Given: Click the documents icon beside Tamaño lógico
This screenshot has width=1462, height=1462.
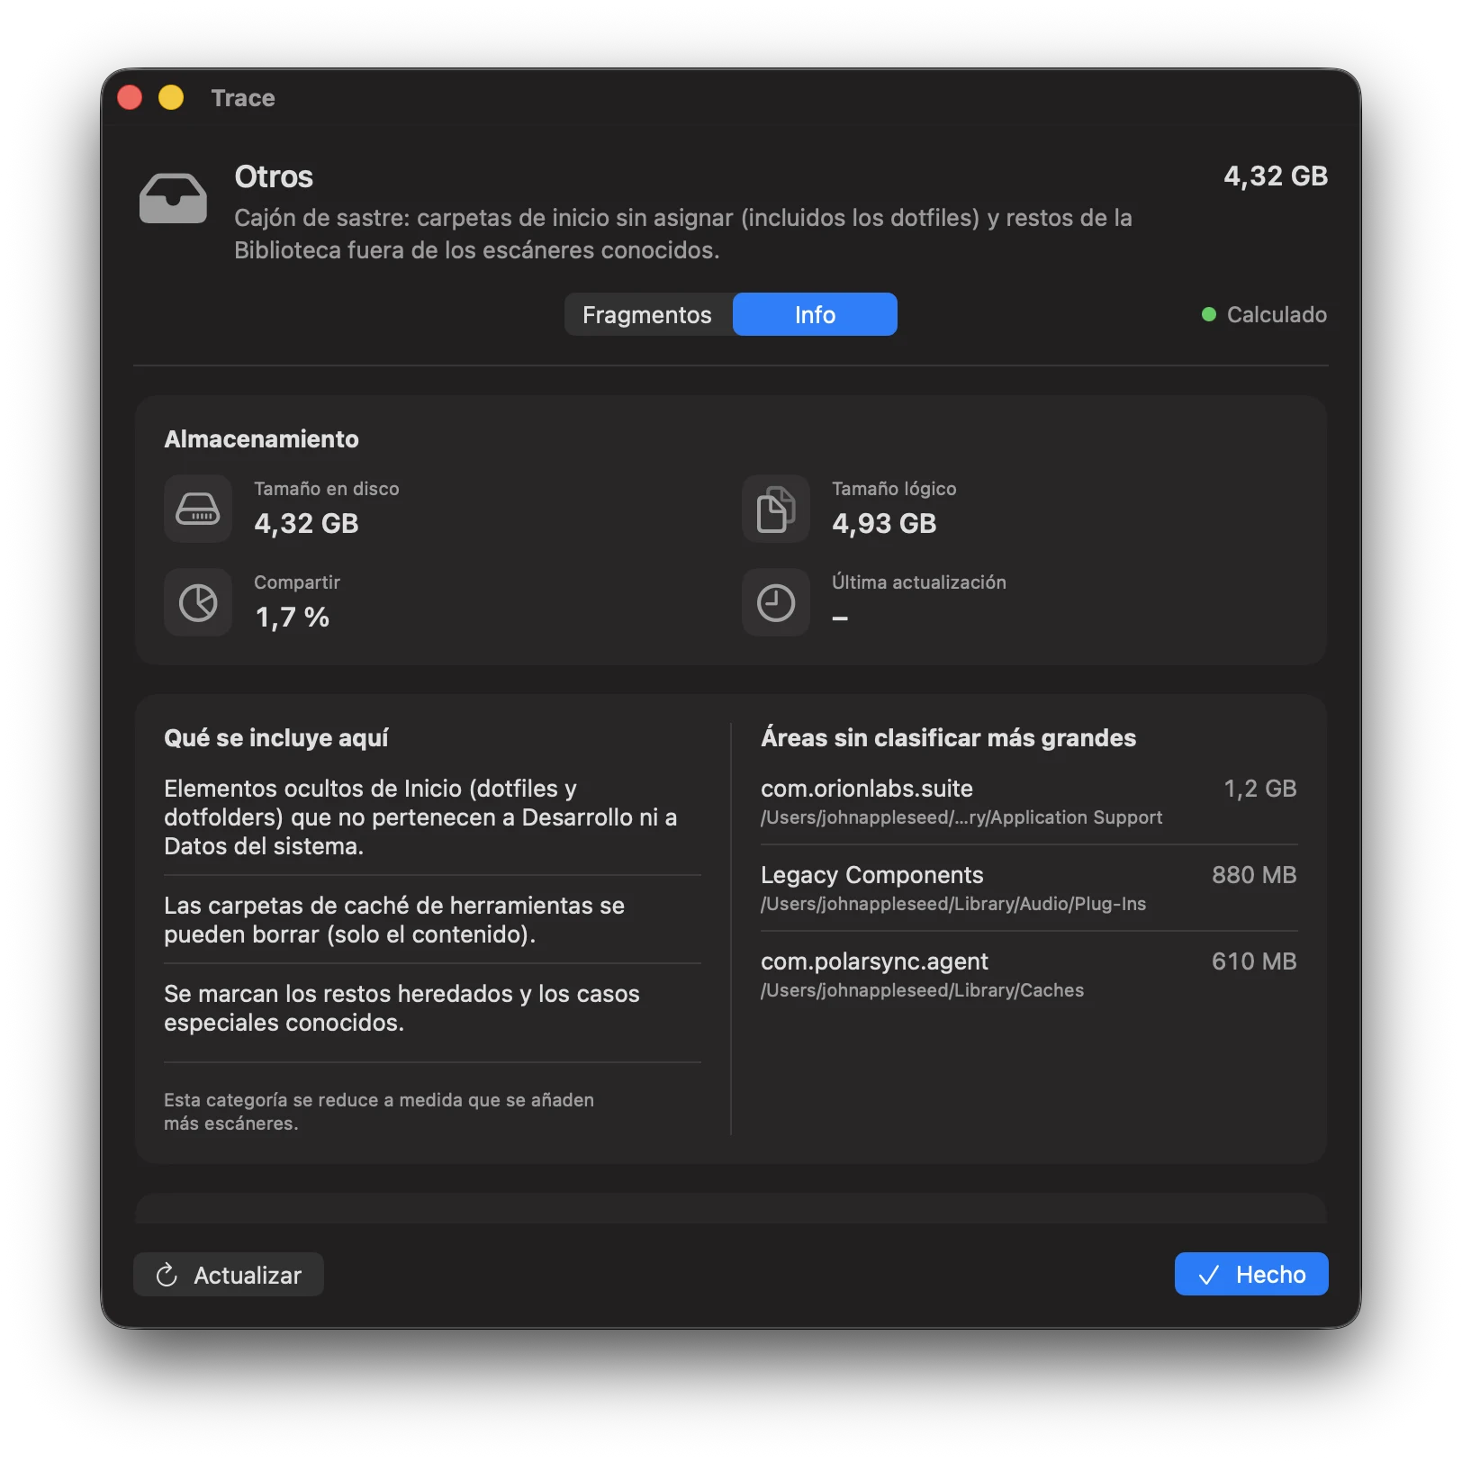Looking at the screenshot, I should (776, 509).
